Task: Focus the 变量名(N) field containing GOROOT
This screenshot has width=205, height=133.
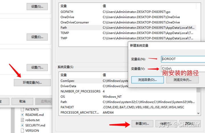Action: pyautogui.click(x=183, y=59)
